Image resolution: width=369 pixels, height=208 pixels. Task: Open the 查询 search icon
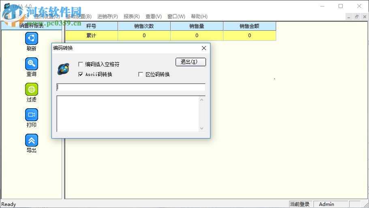click(x=32, y=64)
